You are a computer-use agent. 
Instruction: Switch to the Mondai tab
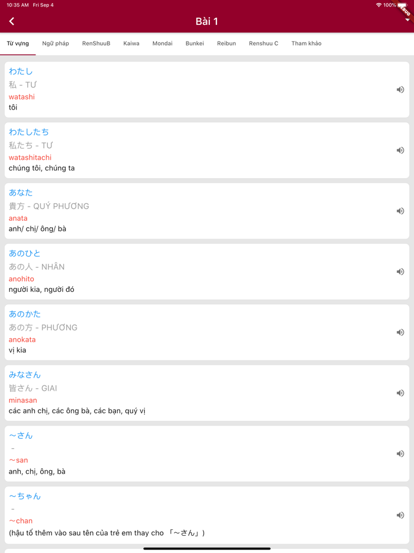click(x=163, y=44)
